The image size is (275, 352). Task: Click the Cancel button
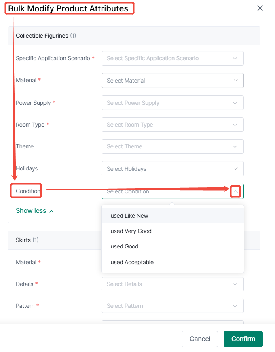point(200,339)
